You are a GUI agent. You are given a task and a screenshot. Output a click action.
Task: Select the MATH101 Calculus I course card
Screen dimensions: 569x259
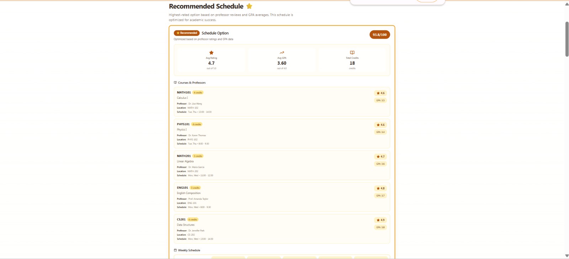coord(282,102)
